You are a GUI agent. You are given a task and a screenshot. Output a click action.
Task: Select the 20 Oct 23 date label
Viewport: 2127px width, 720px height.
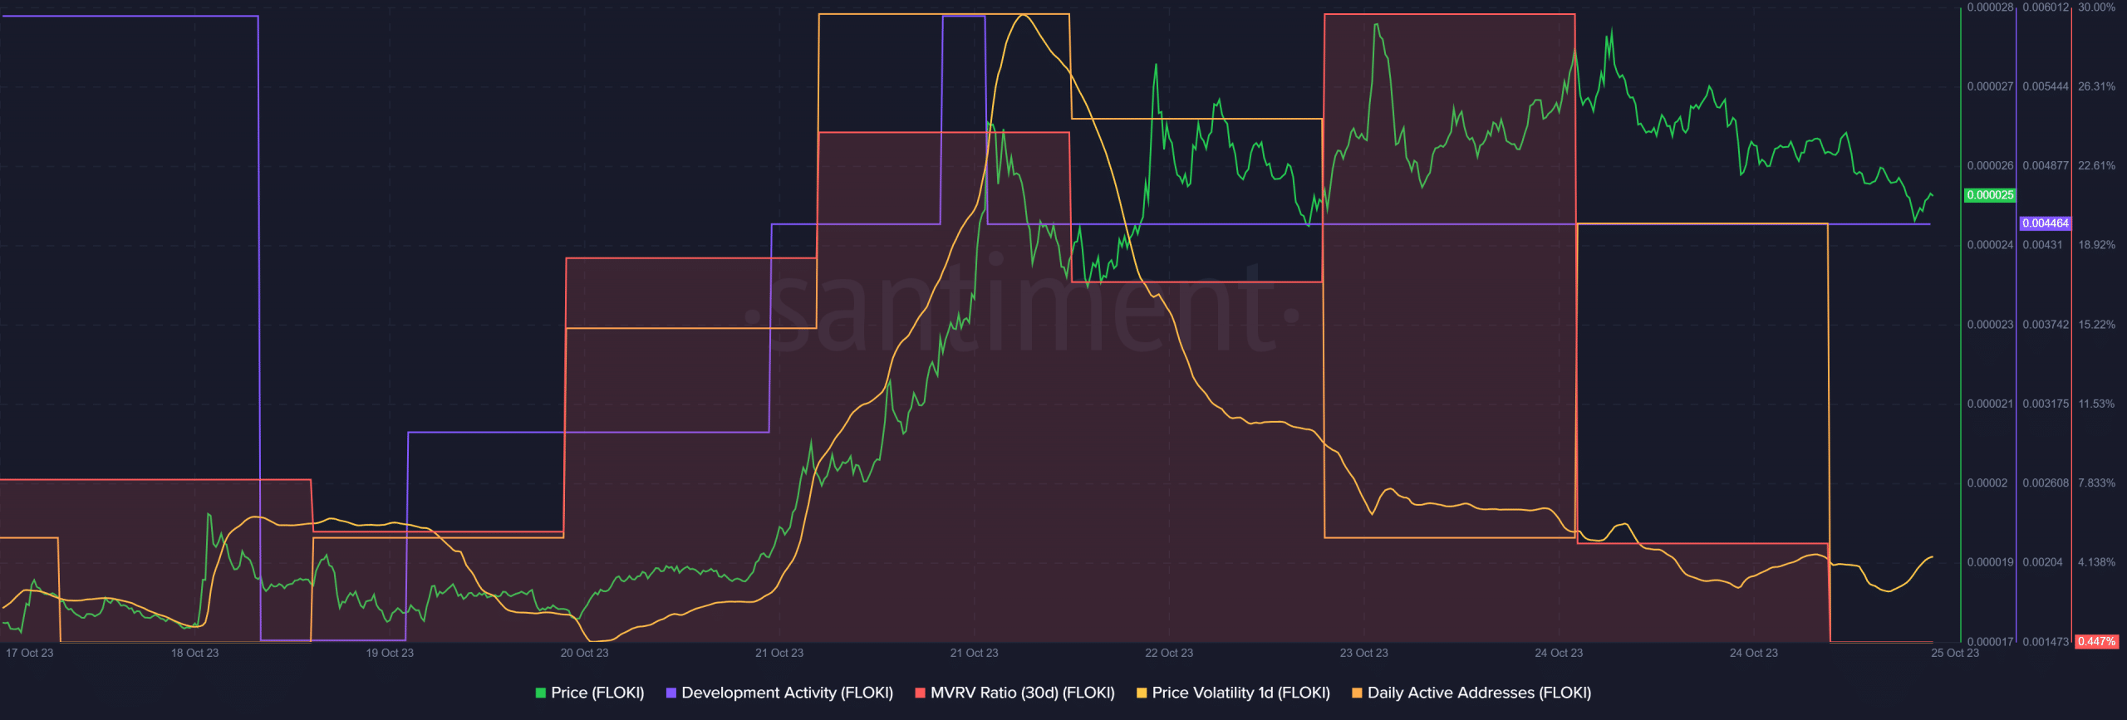pyautogui.click(x=584, y=653)
